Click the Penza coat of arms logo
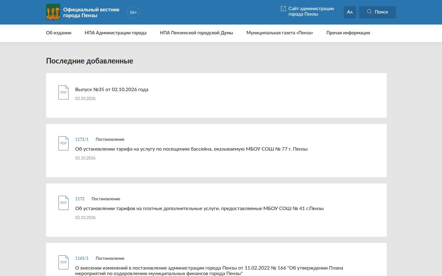The height and width of the screenshot is (276, 442). pos(53,12)
